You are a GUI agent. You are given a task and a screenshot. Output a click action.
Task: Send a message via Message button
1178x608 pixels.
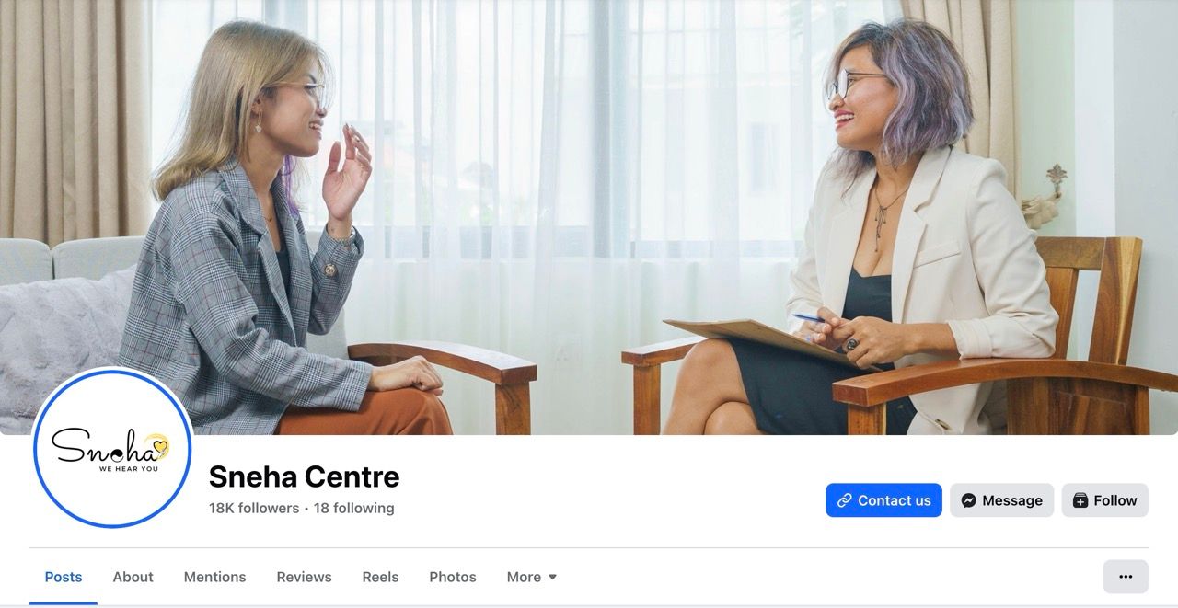(x=1001, y=500)
